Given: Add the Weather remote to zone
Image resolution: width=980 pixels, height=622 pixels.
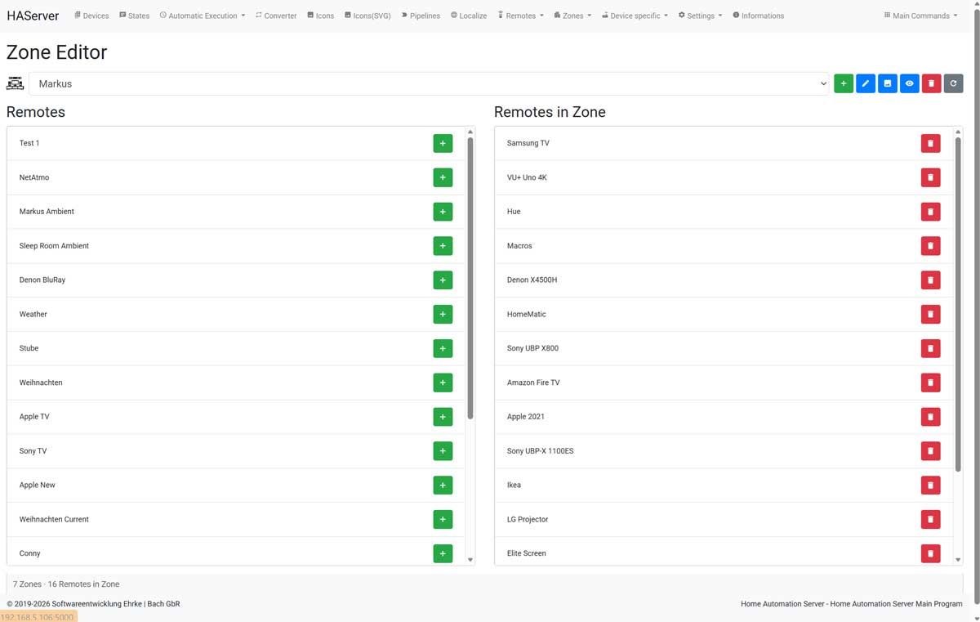Looking at the screenshot, I should coord(443,314).
